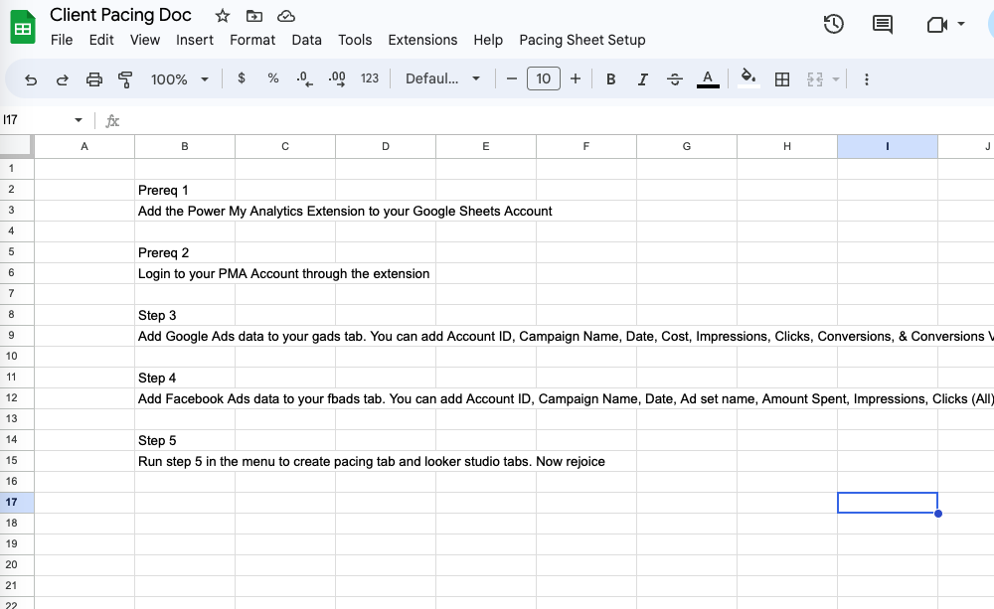The image size is (994, 609).
Task: Select the cell reading Step 5
Action: pos(185,440)
